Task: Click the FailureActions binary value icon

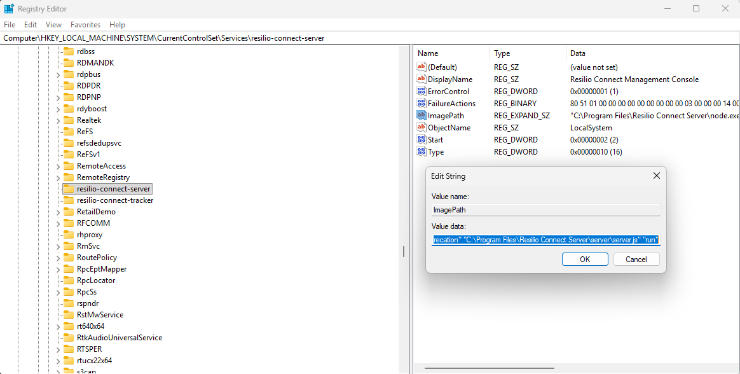Action: (x=421, y=103)
